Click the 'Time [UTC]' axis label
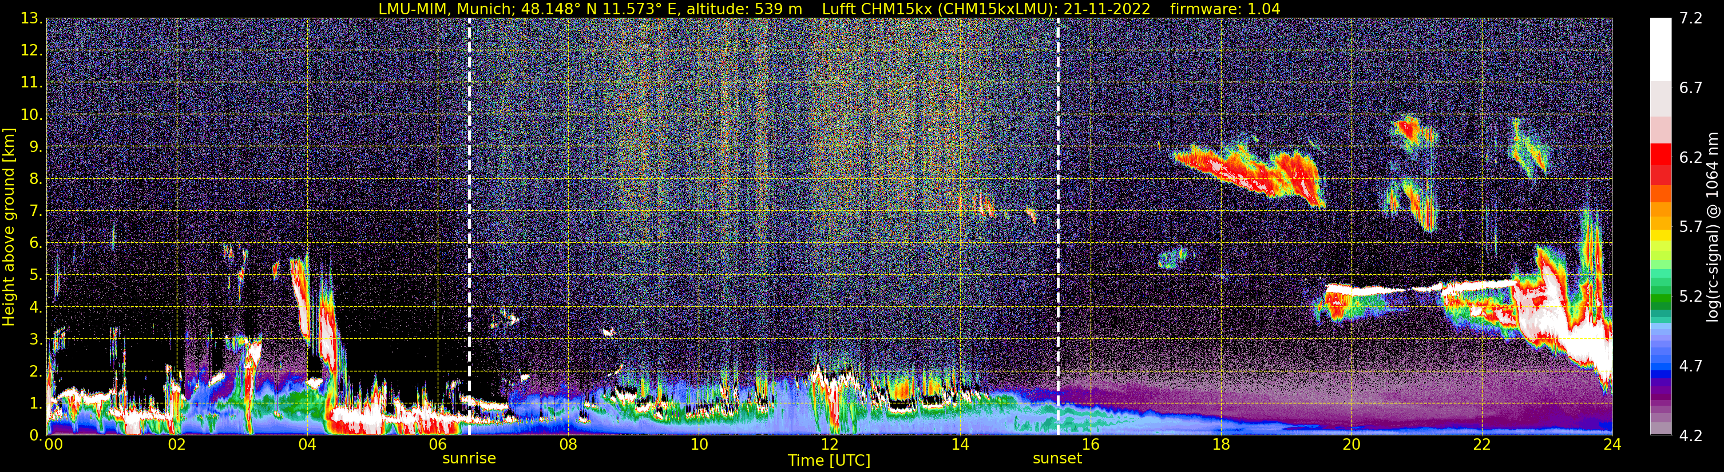1724x472 pixels. point(829,461)
